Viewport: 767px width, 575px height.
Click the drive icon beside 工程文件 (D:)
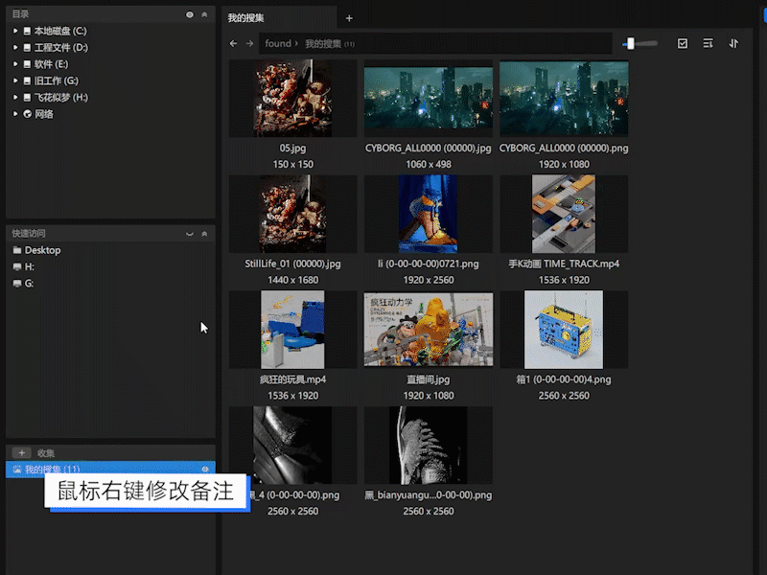(28, 47)
